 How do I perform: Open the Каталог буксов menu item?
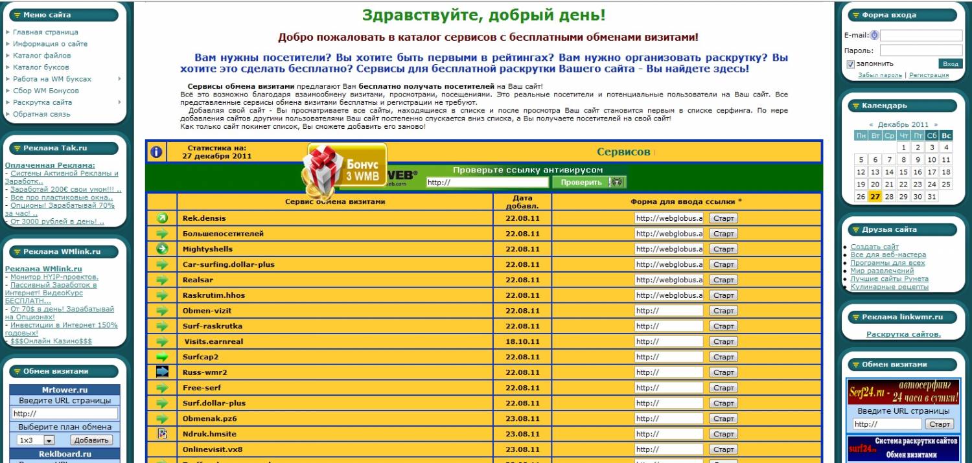coord(41,67)
